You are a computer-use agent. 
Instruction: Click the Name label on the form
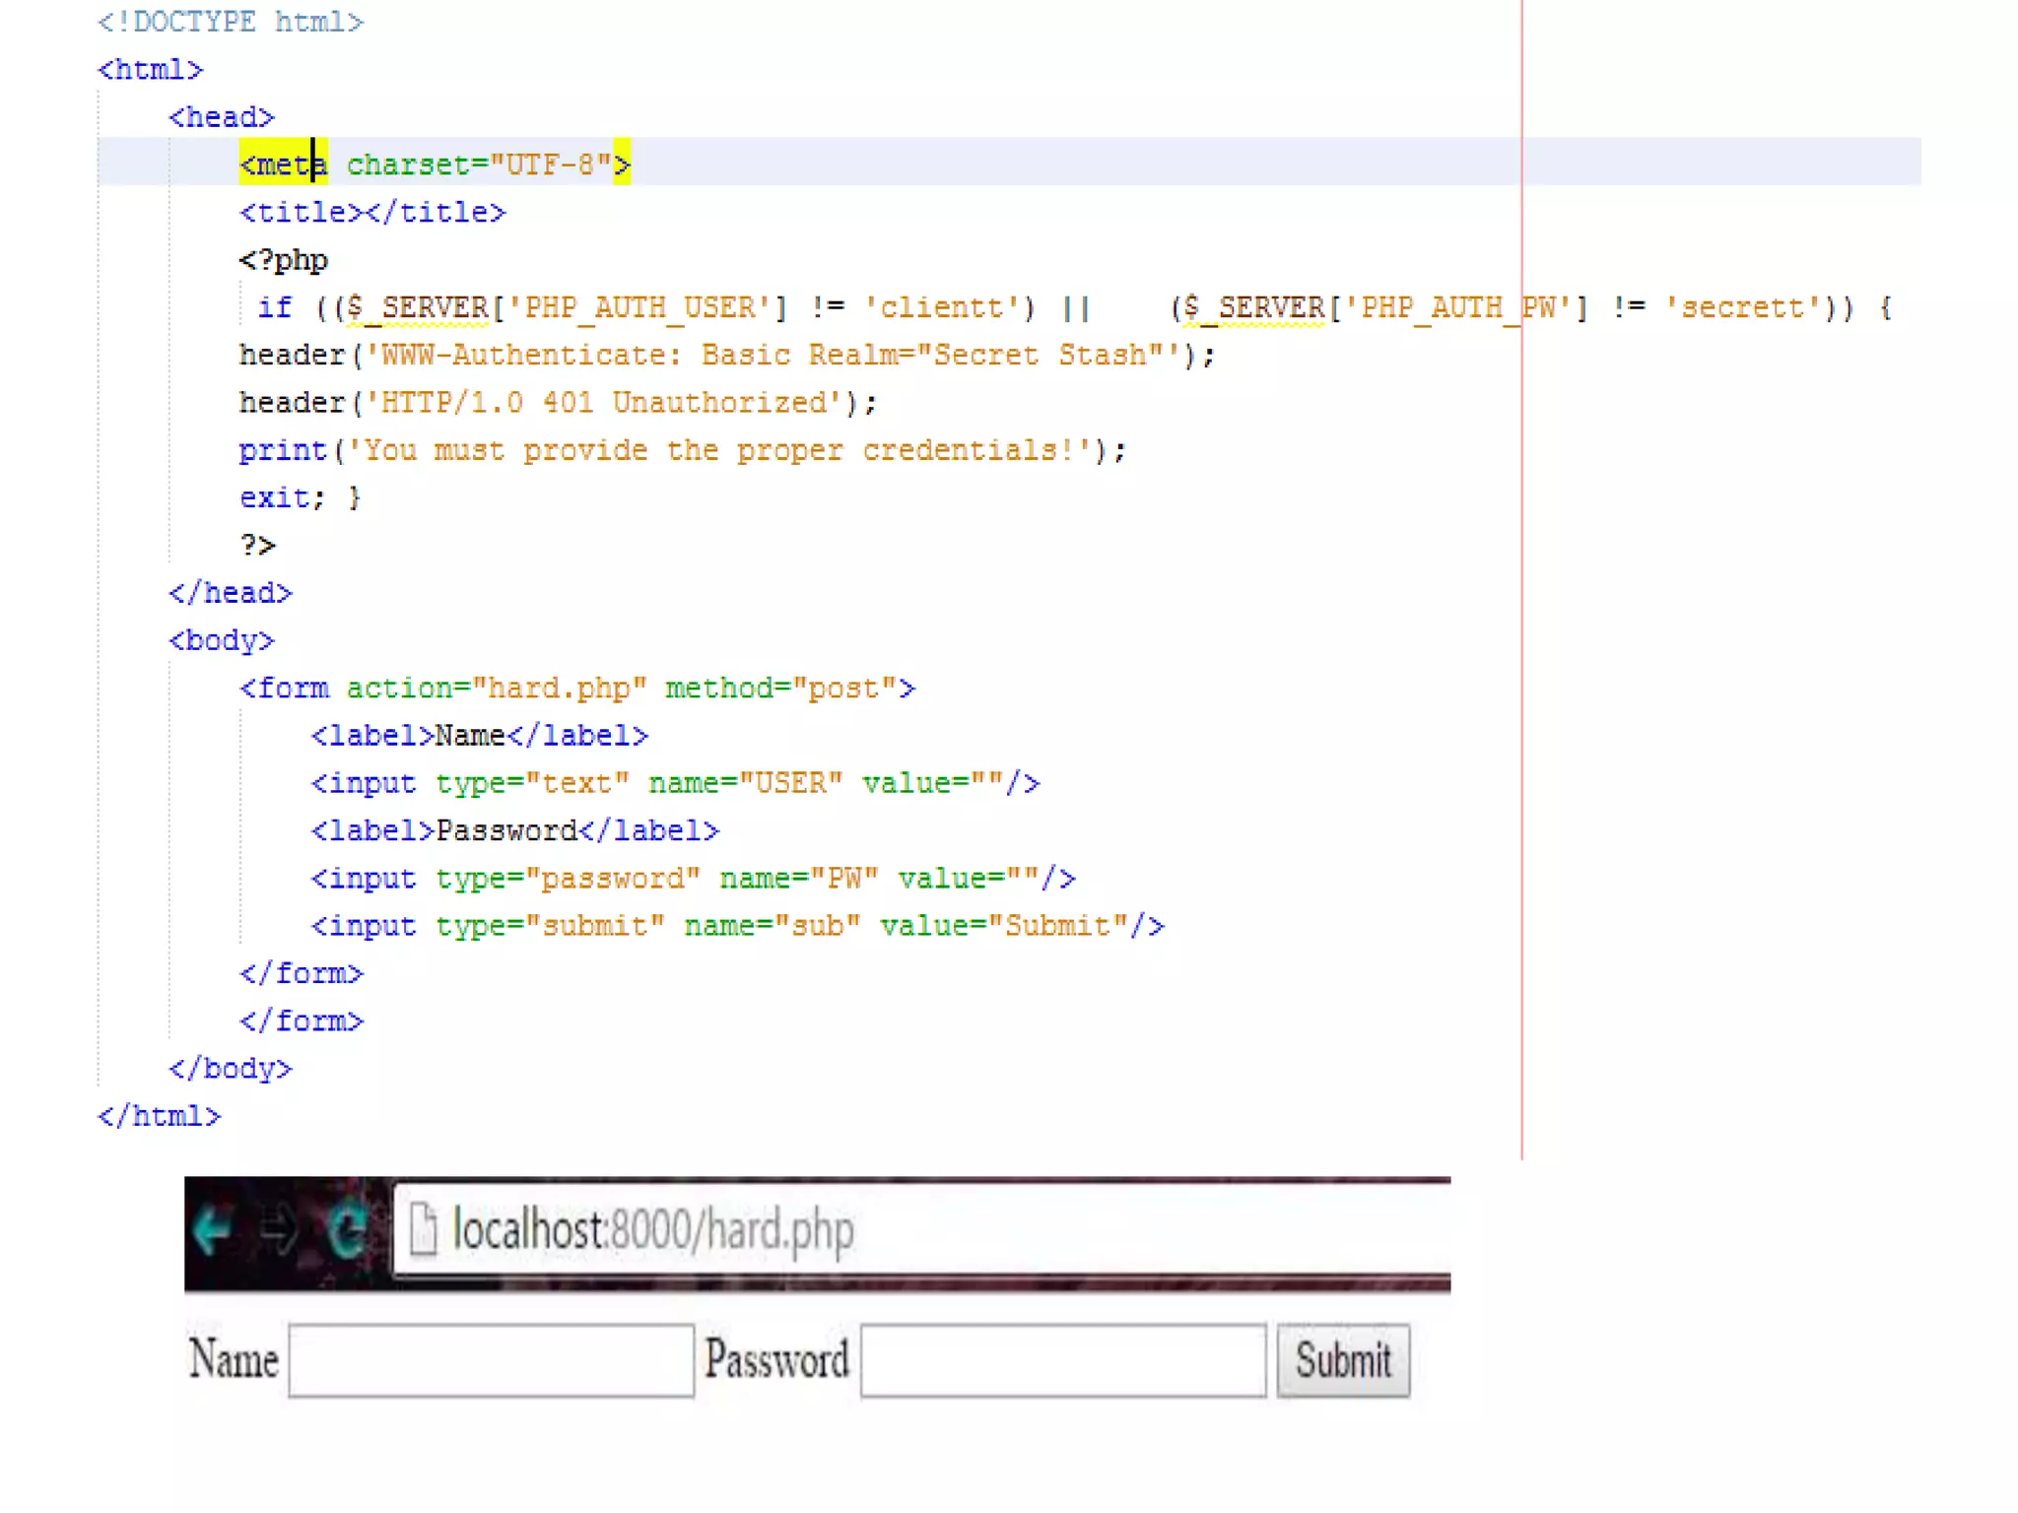click(234, 1360)
